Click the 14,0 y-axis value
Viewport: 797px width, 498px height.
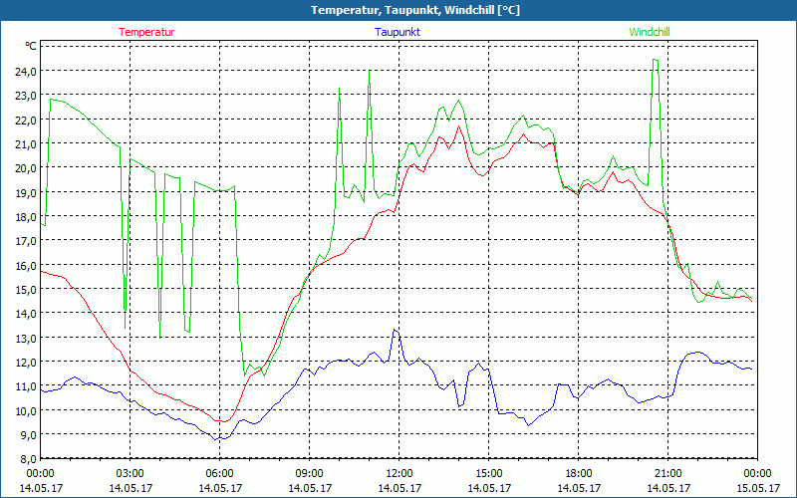tap(24, 314)
